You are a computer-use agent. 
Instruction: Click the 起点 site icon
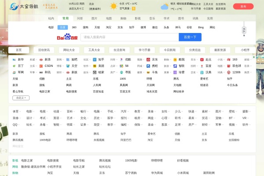[x=202, y=60]
